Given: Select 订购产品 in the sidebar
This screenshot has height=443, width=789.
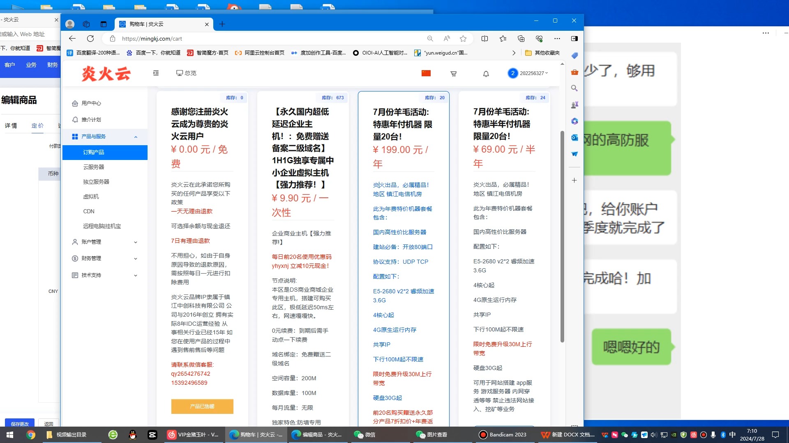Looking at the screenshot, I should (105, 153).
